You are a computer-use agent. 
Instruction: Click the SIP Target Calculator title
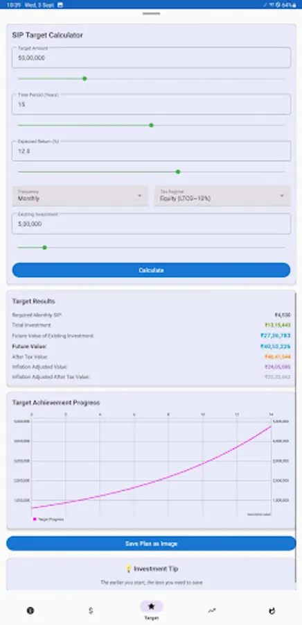(x=48, y=35)
